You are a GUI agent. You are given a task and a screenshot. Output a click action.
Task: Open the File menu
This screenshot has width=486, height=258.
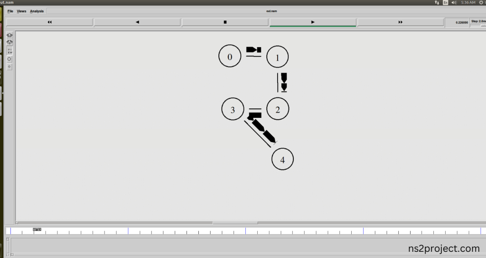click(x=10, y=11)
